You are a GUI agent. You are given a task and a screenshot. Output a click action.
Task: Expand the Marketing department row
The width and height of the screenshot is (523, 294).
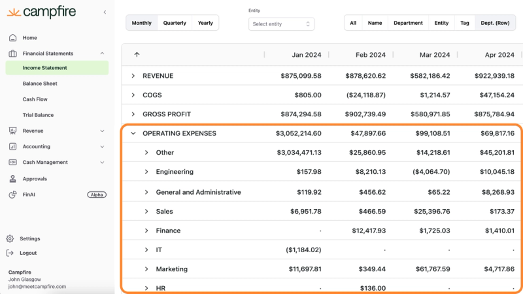146,269
